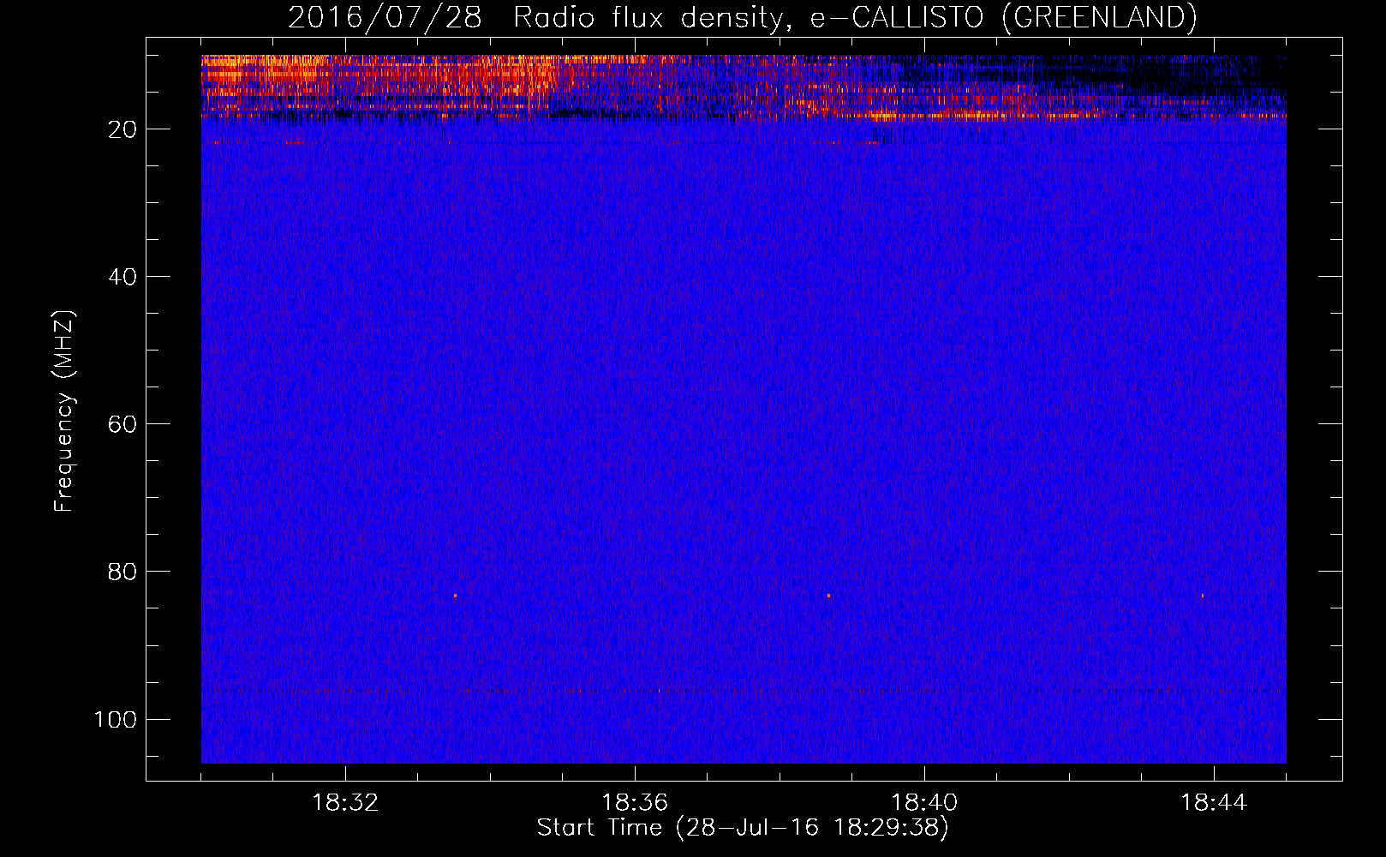Click the 18:36 time tick label
This screenshot has height=857, width=1386.
(x=635, y=803)
